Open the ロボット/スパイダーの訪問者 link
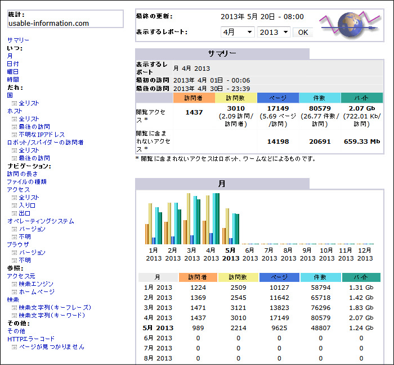Image resolution: width=394 pixels, height=365 pixels. click(x=45, y=143)
